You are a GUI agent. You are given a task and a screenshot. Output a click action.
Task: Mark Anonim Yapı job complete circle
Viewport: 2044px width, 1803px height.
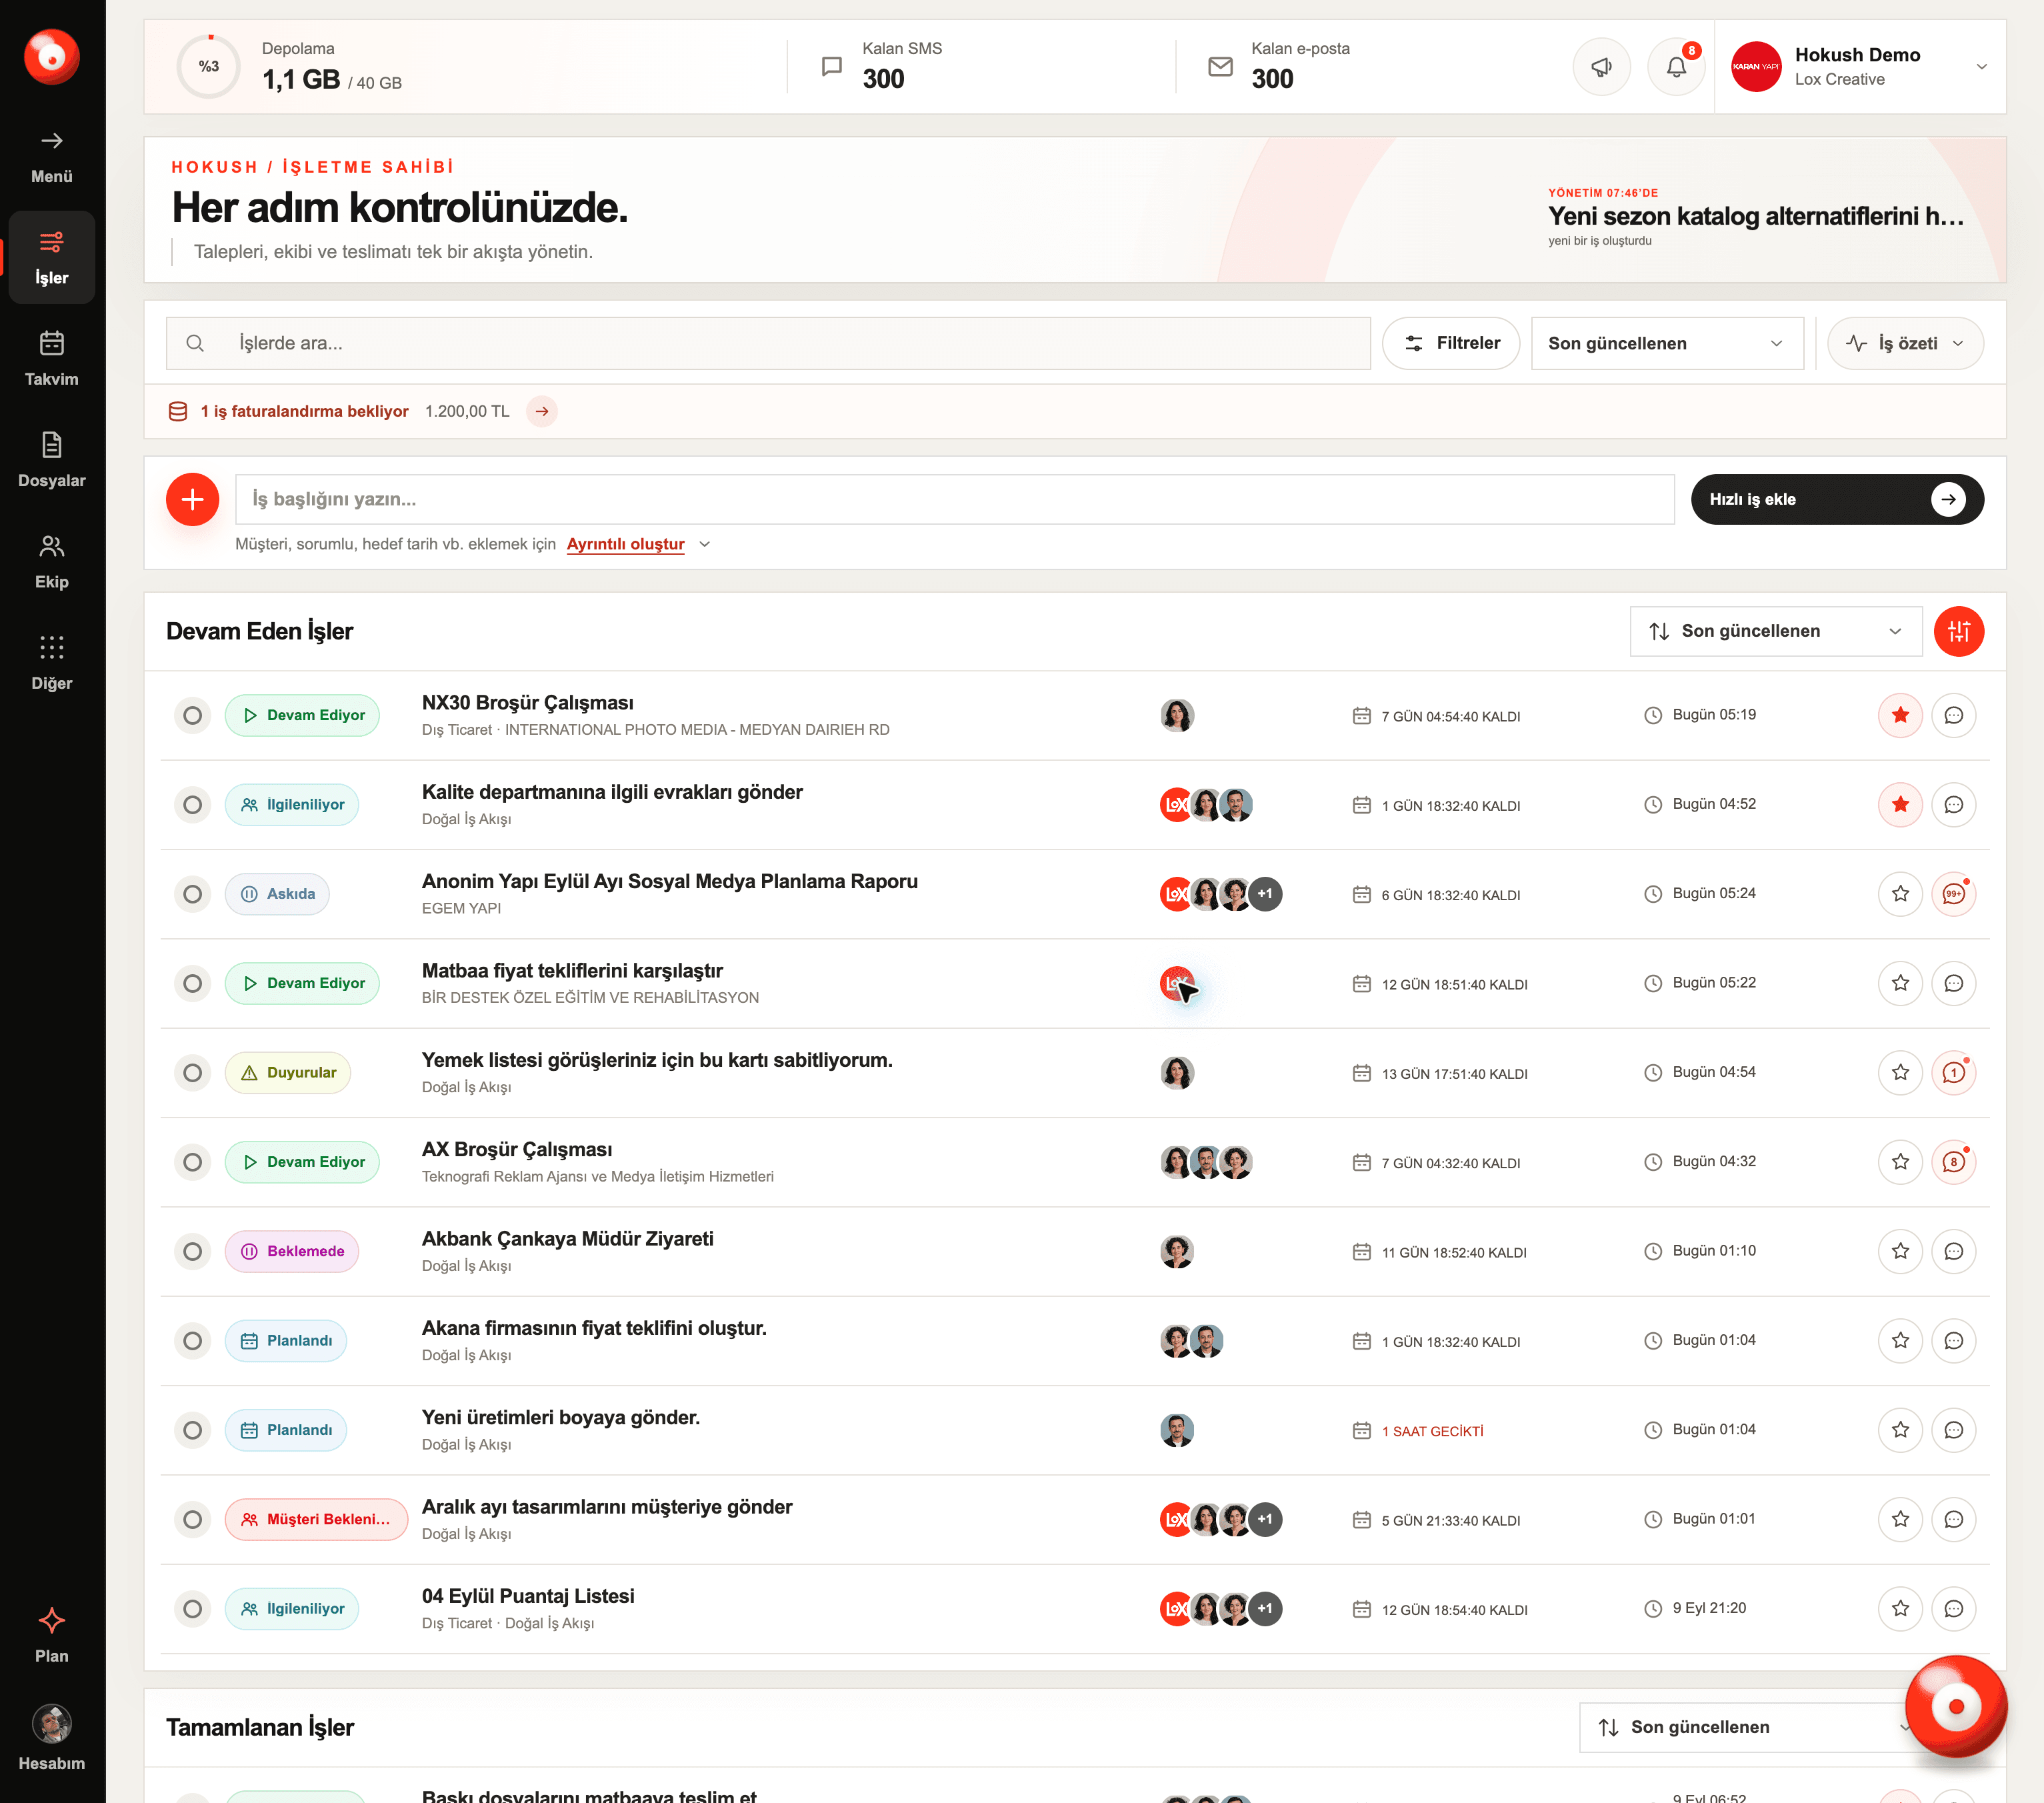click(x=193, y=894)
